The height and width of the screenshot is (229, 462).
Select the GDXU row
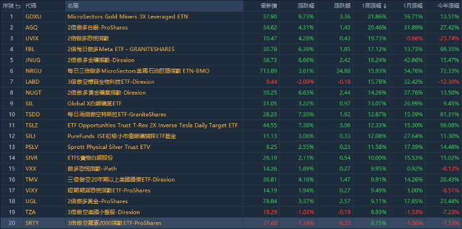point(231,17)
